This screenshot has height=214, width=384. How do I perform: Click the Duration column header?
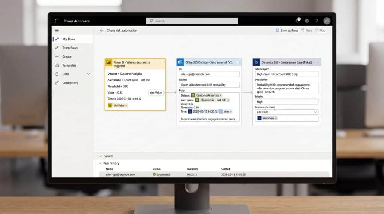pos(192,169)
